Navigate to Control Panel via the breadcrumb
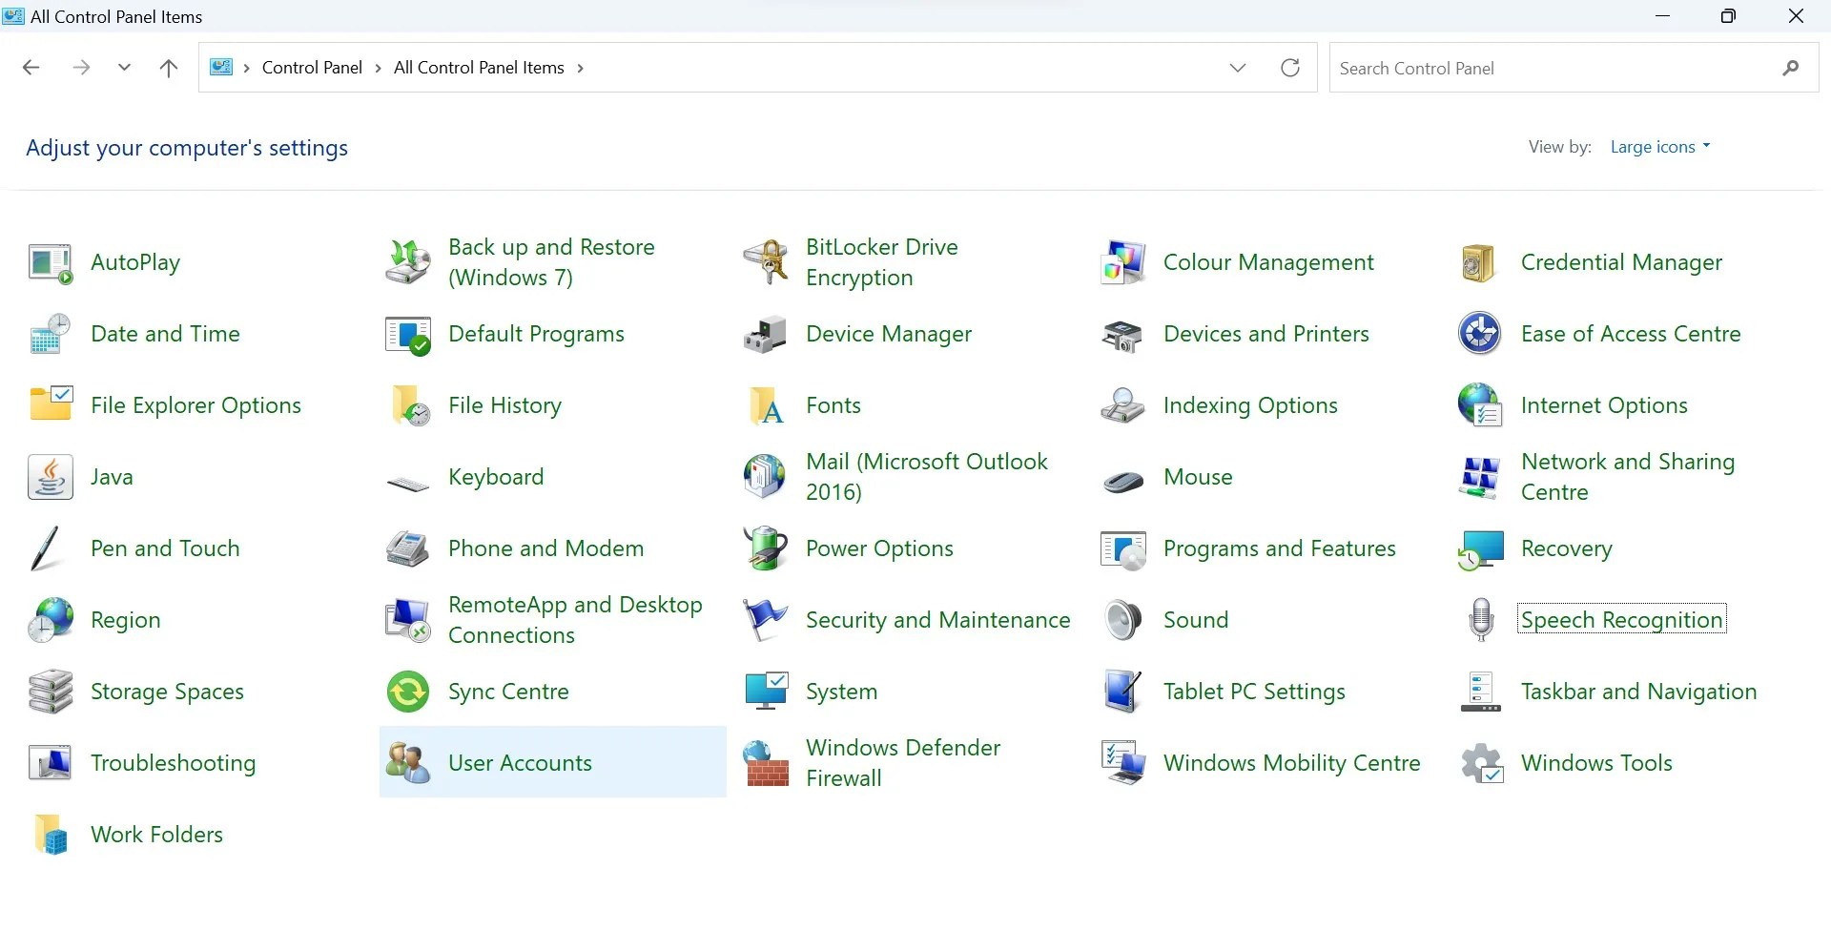Image resolution: width=1831 pixels, height=951 pixels. 311,67
